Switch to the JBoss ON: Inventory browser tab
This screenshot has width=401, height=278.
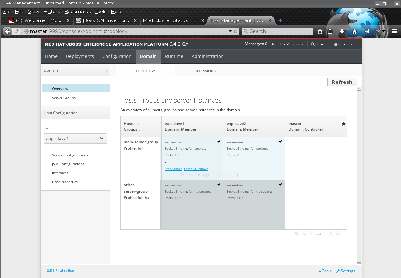point(106,20)
